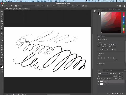Collapse the Transform section in Properties
Viewport: 126px width, 95px height.
point(98,42)
